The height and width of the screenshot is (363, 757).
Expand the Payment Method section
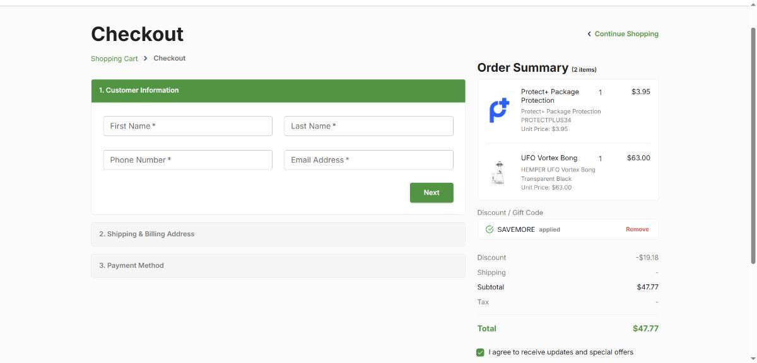tap(278, 265)
